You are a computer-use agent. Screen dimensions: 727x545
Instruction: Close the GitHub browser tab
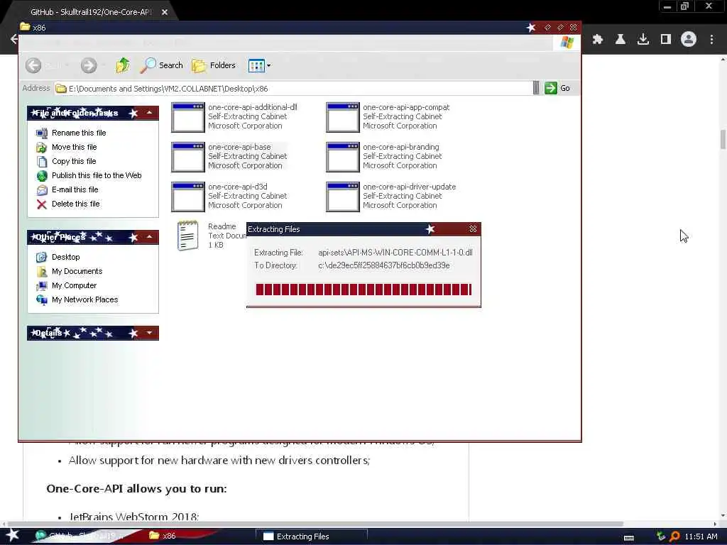click(x=165, y=13)
